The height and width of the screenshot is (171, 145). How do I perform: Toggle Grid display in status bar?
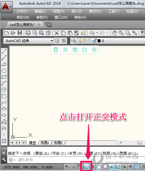pyautogui.click(x=79, y=167)
